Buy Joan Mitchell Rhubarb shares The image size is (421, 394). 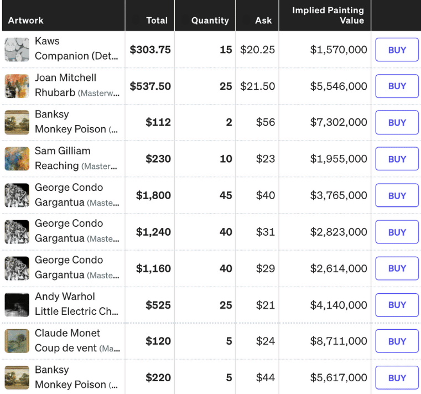coord(397,86)
